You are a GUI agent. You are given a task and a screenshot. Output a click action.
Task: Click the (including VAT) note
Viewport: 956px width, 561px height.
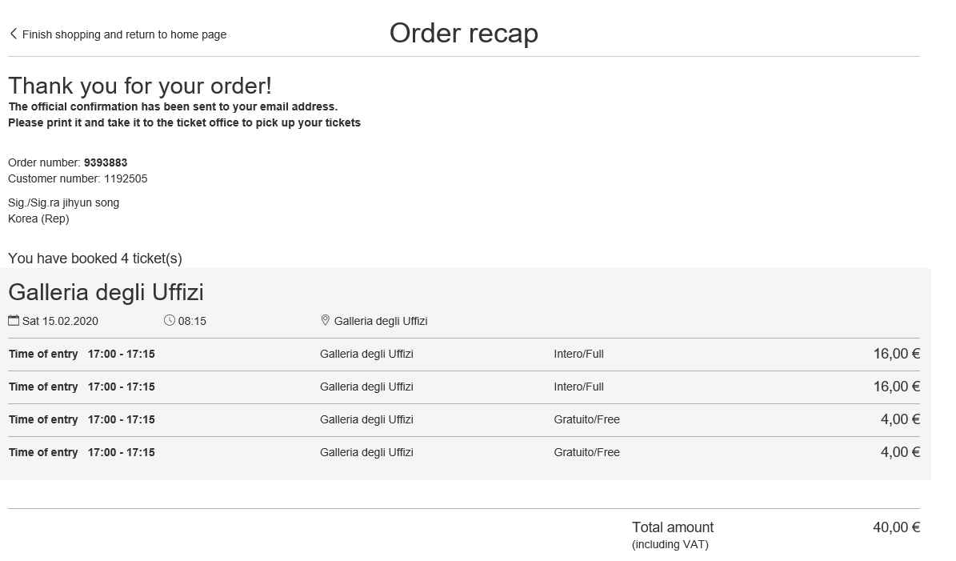coord(670,545)
